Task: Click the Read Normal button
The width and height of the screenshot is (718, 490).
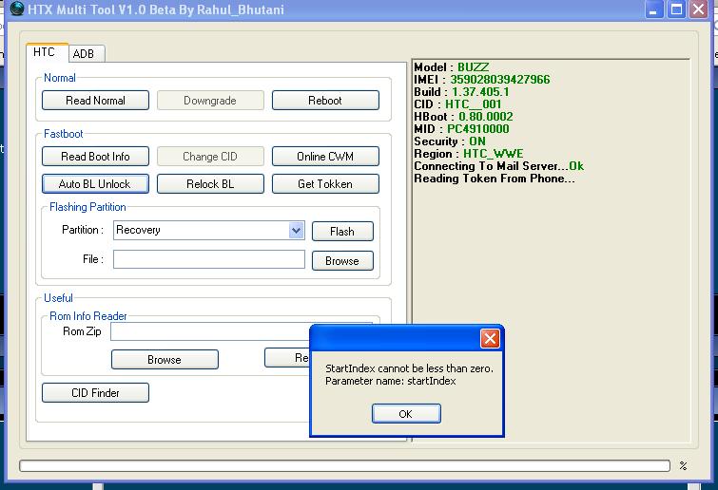Action: (x=95, y=100)
